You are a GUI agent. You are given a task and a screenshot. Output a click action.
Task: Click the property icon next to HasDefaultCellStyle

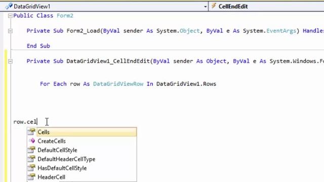(x=31, y=168)
